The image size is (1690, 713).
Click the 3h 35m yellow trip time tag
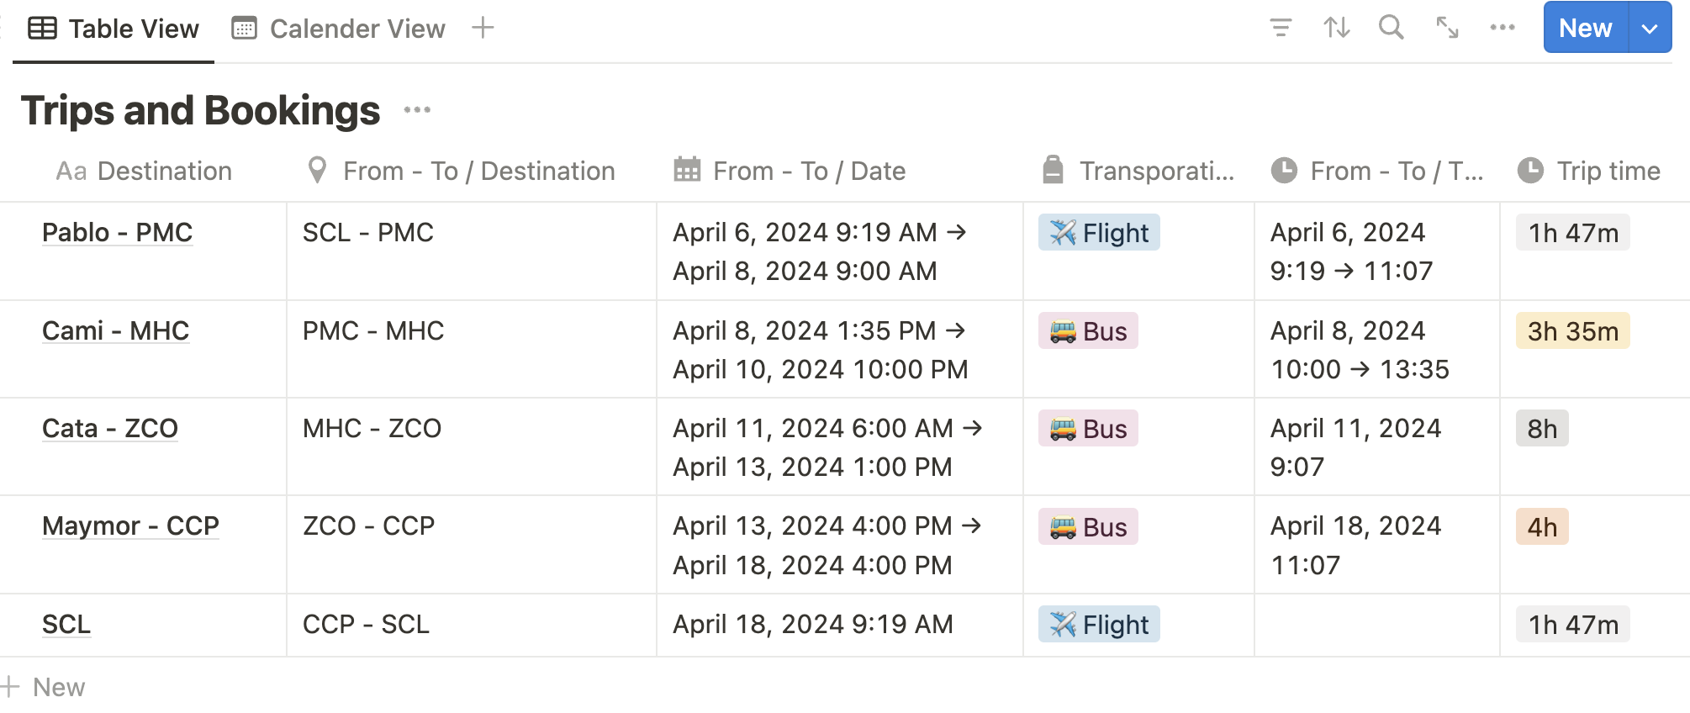pos(1572,331)
